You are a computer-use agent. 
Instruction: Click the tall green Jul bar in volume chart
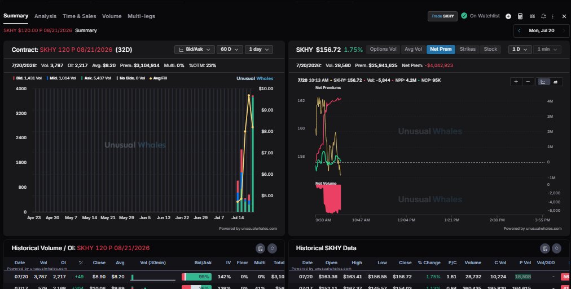click(253, 154)
